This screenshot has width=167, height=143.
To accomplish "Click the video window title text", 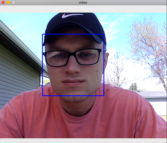I will pyautogui.click(x=83, y=2).
